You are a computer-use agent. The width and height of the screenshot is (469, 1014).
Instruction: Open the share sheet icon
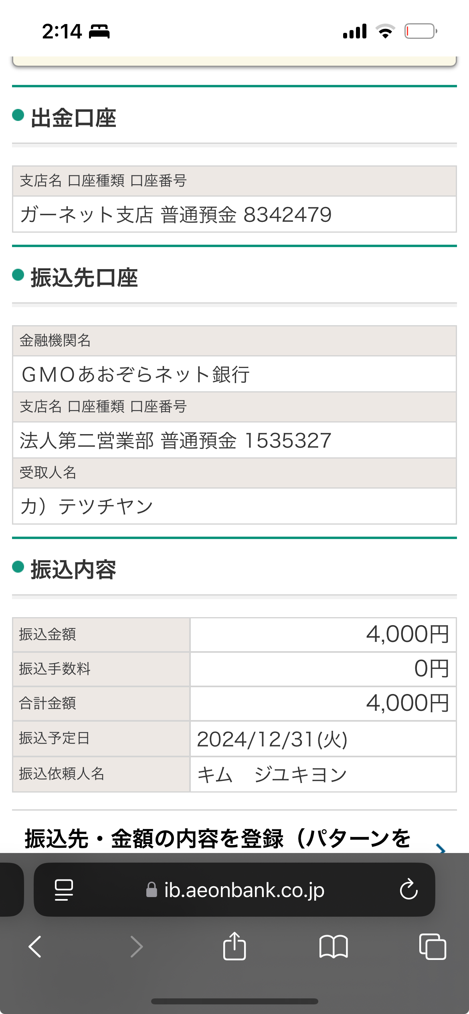pyautogui.click(x=234, y=946)
